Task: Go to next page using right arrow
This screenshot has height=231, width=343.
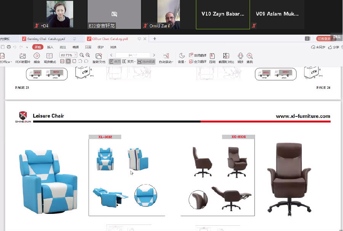Action: [154, 55]
